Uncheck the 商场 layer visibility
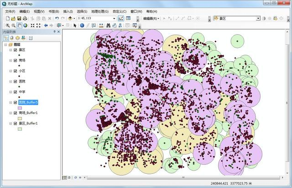The height and width of the screenshot is (188, 292). point(16,60)
